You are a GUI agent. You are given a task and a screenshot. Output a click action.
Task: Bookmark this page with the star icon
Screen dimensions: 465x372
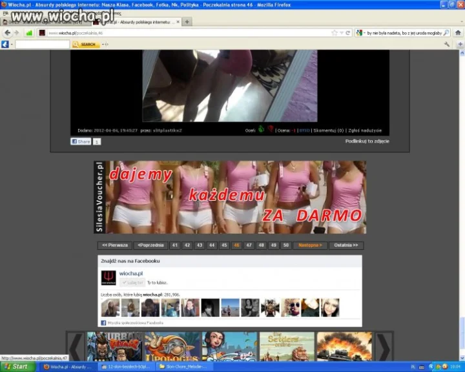335,33
